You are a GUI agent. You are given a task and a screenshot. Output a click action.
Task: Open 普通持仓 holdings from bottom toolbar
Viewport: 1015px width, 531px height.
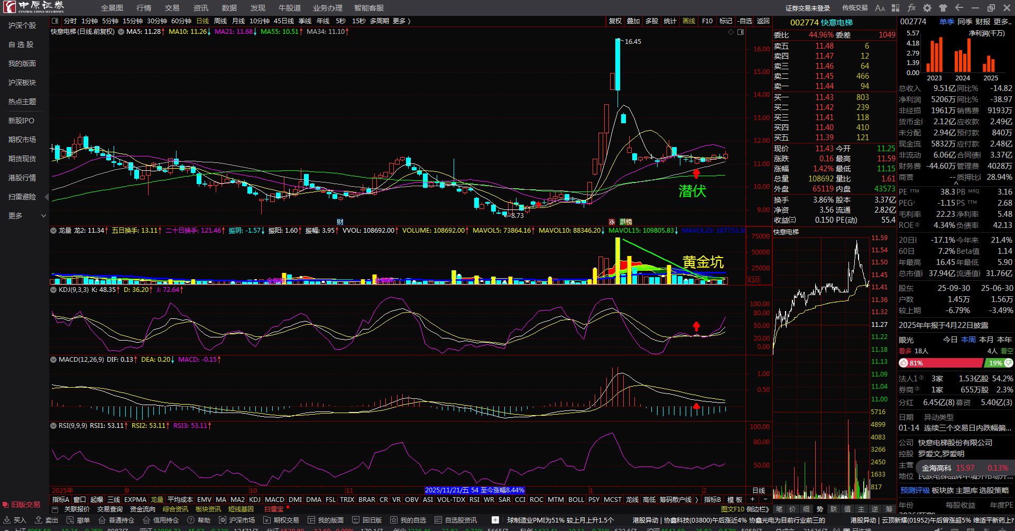coord(116,520)
